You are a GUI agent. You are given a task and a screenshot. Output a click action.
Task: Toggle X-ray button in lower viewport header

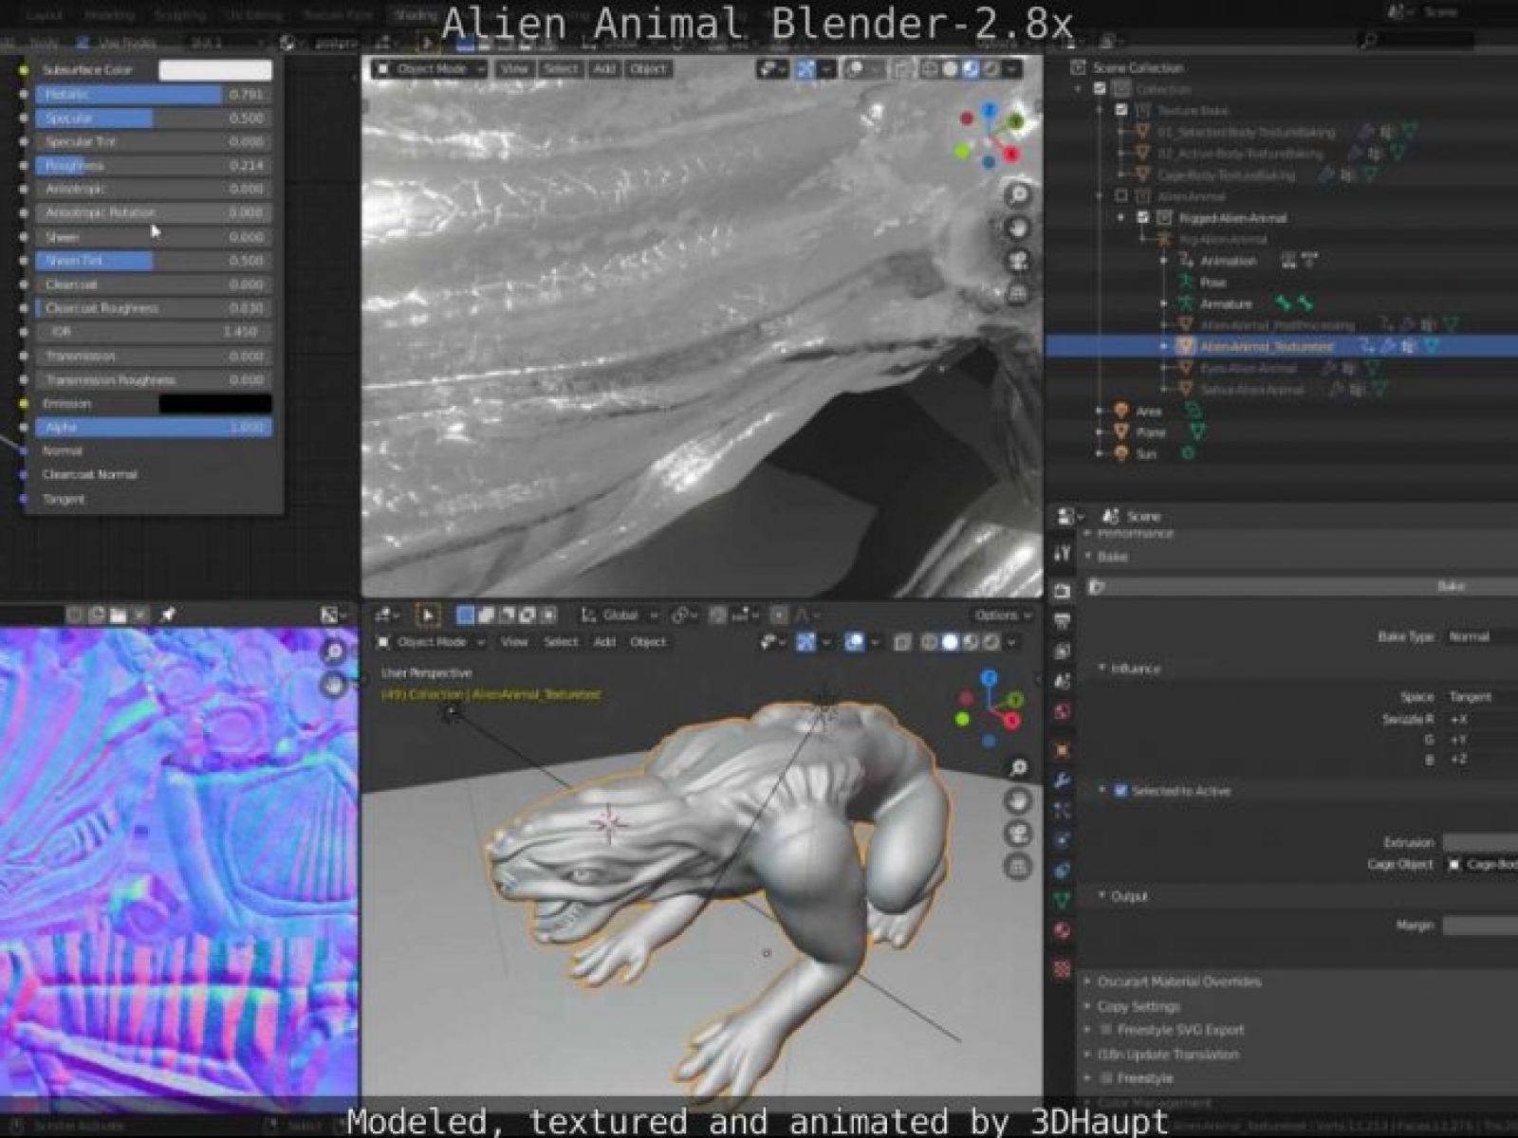coord(902,642)
